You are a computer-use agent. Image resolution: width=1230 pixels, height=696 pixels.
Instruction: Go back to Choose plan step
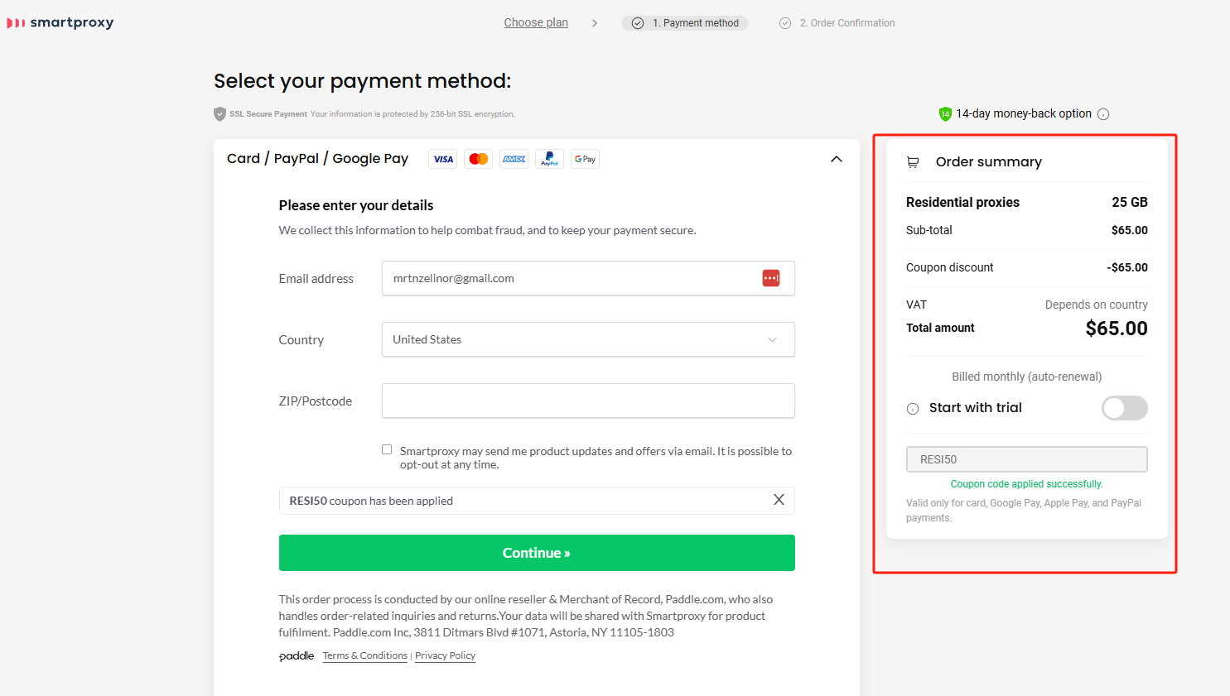(536, 23)
